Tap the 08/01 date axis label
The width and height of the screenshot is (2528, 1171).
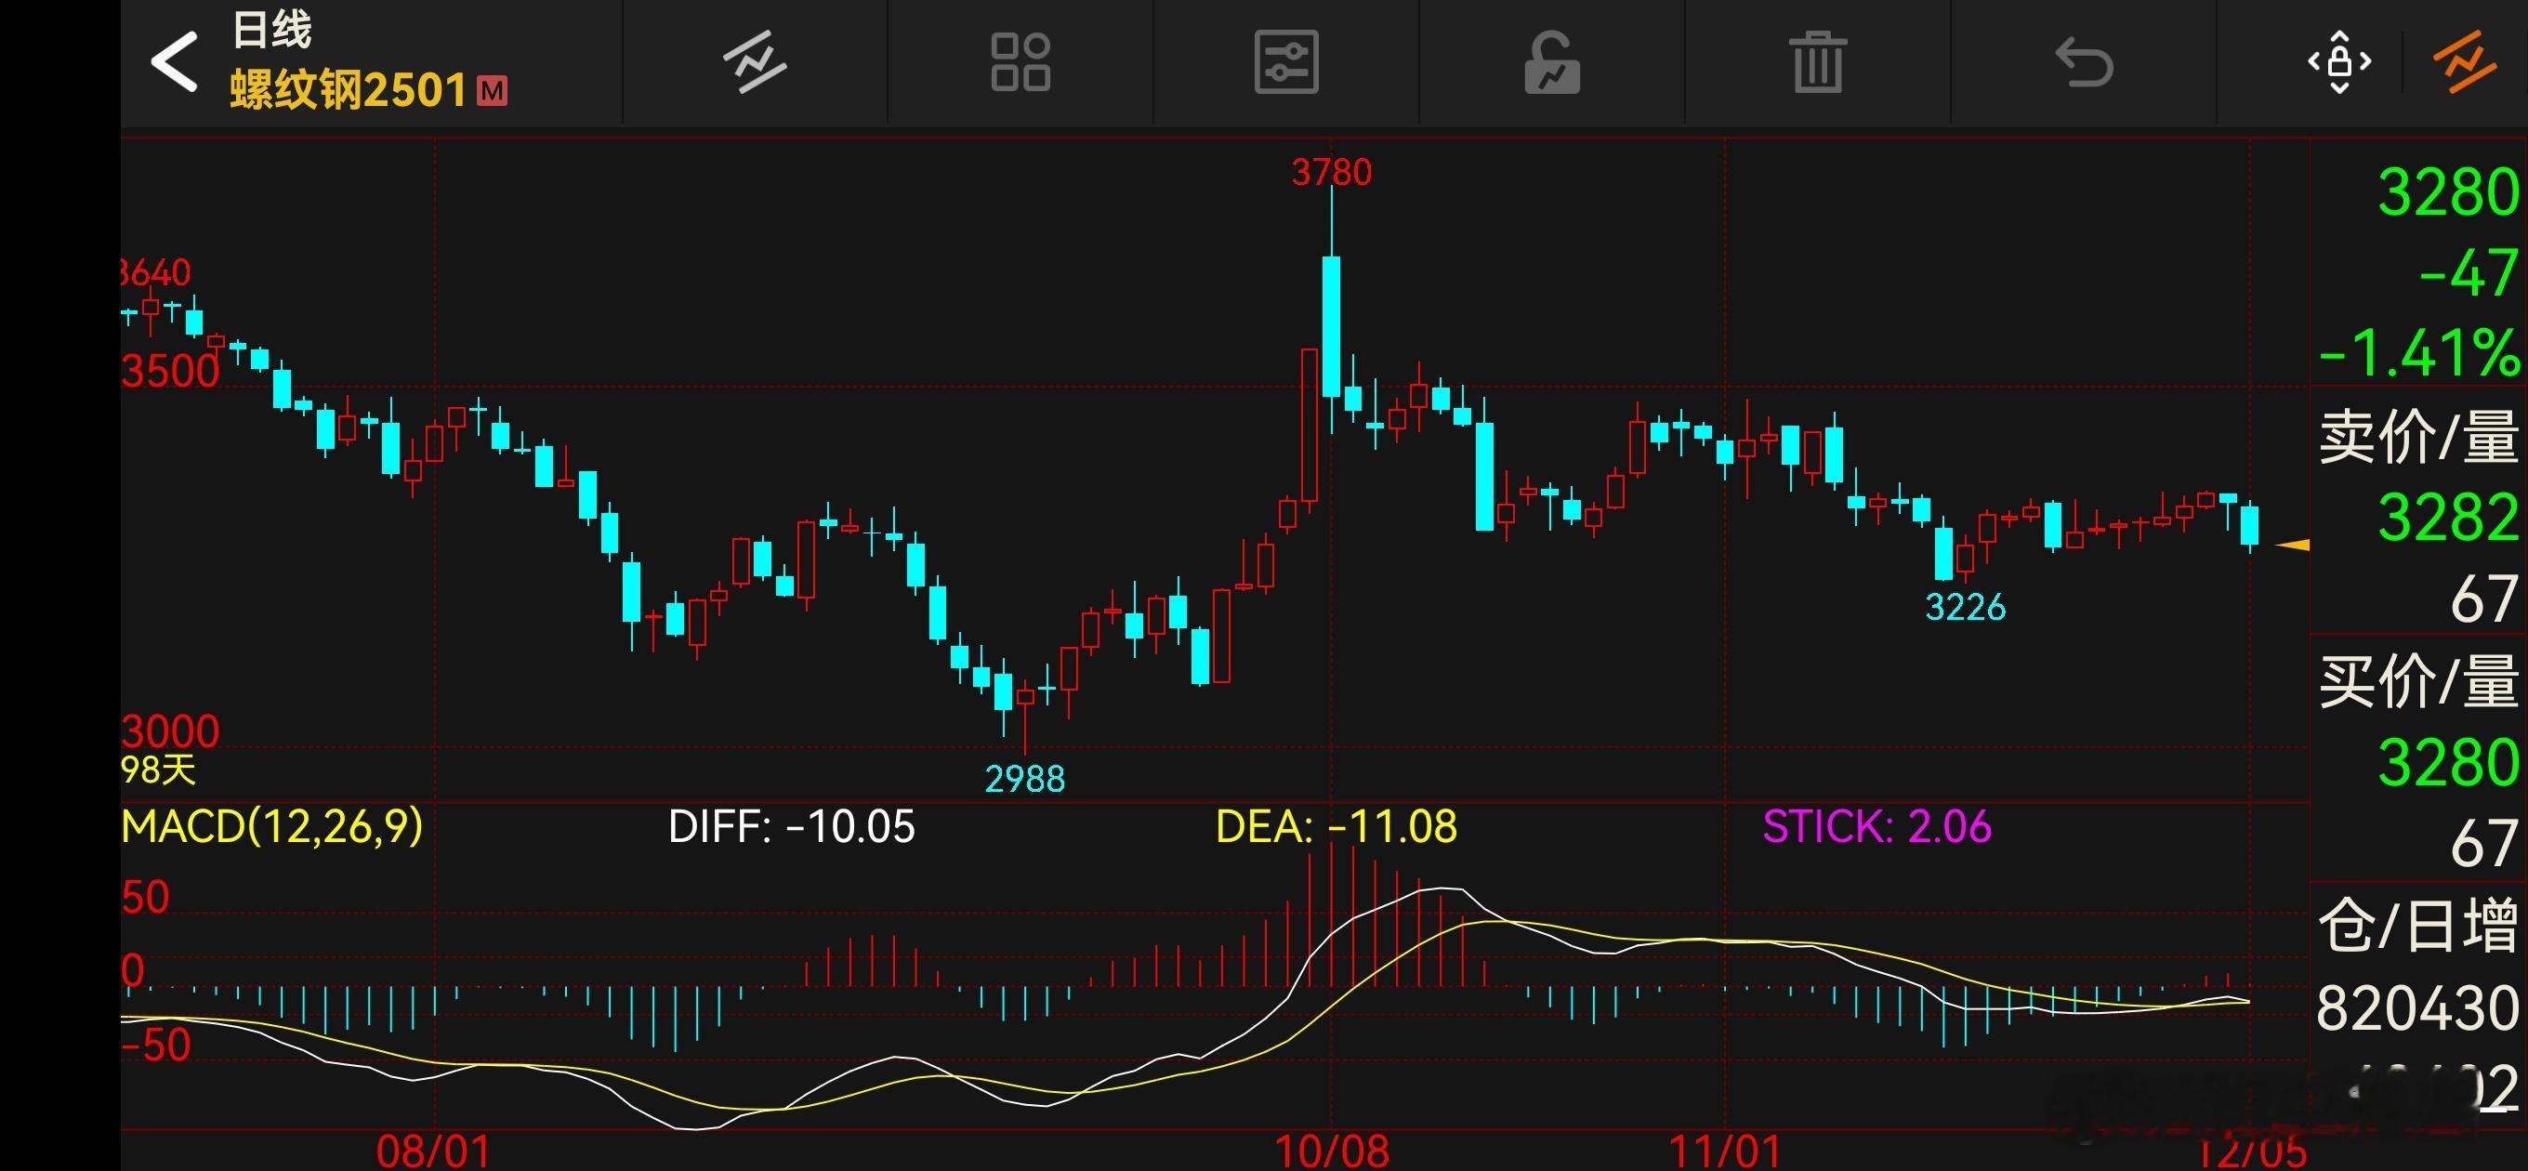pyautogui.click(x=433, y=1151)
